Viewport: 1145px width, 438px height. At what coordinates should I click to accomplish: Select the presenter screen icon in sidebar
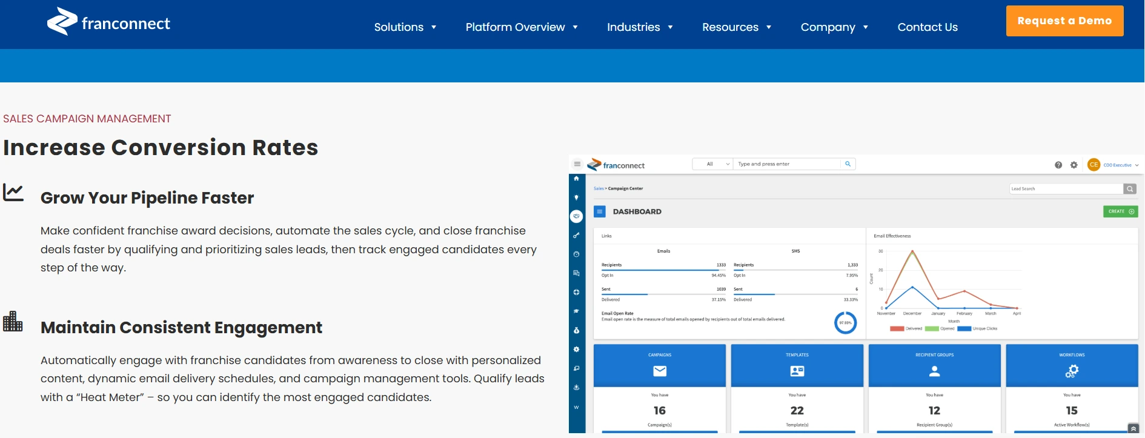click(x=576, y=368)
